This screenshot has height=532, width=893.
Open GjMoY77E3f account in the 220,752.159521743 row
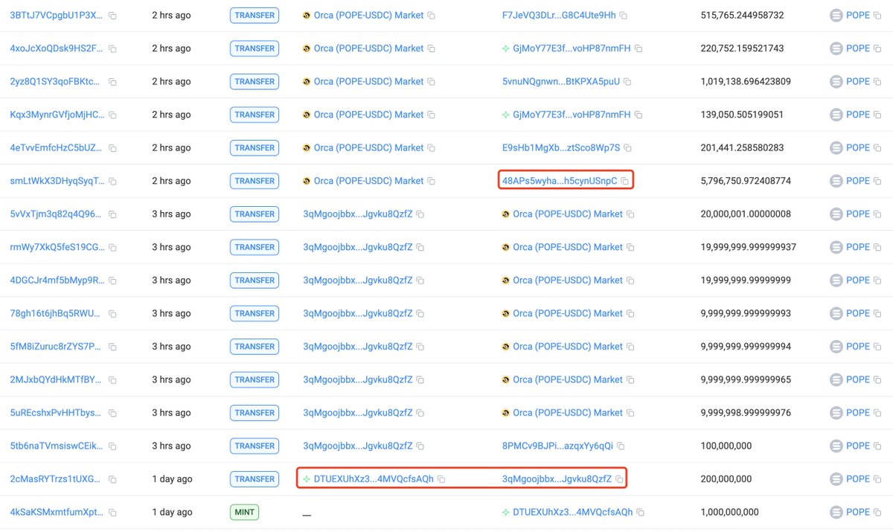pyautogui.click(x=572, y=48)
